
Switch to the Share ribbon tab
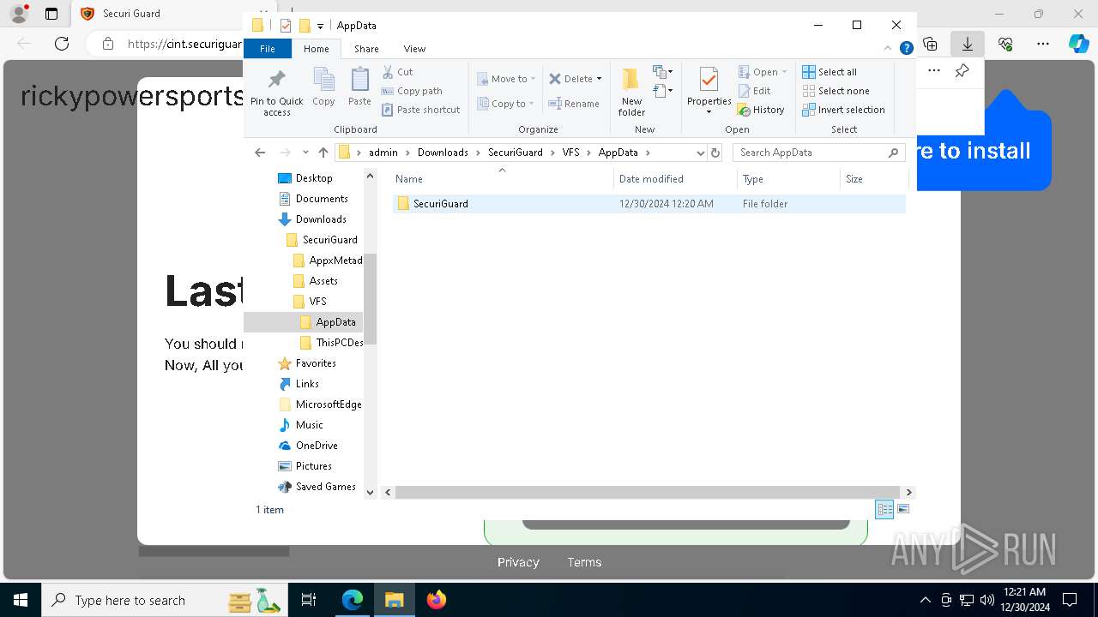tap(366, 49)
